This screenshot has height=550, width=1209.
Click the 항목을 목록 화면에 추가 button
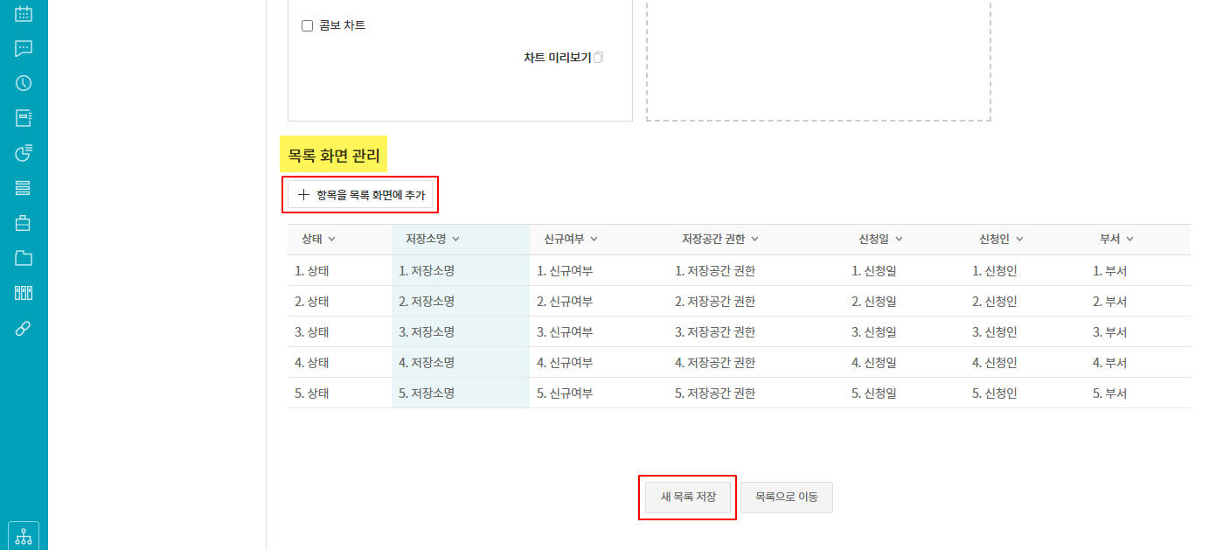pyautogui.click(x=360, y=195)
